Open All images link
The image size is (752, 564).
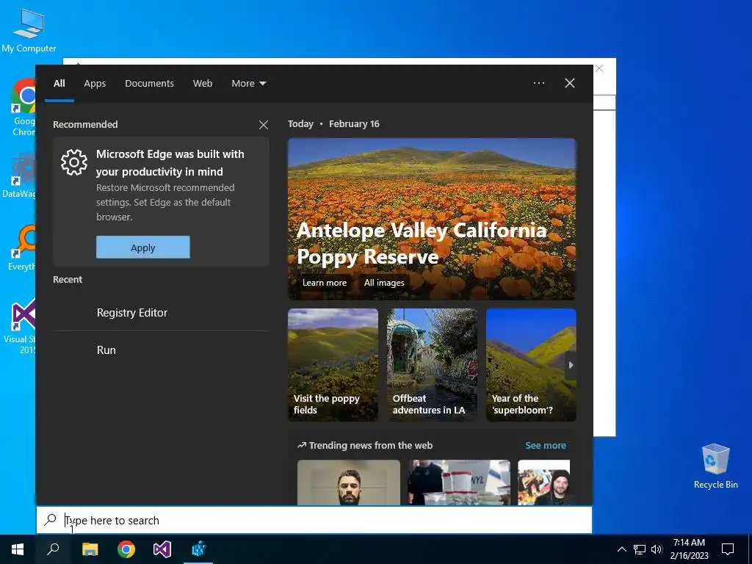pos(383,283)
